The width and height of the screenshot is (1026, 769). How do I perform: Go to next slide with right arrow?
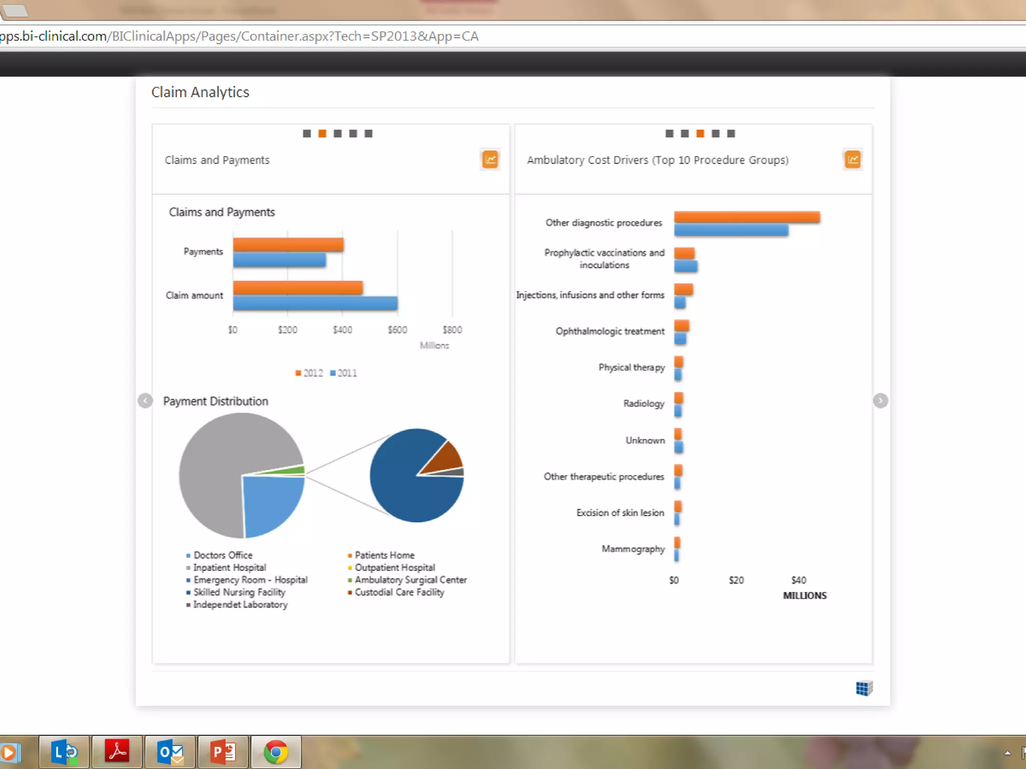click(880, 401)
